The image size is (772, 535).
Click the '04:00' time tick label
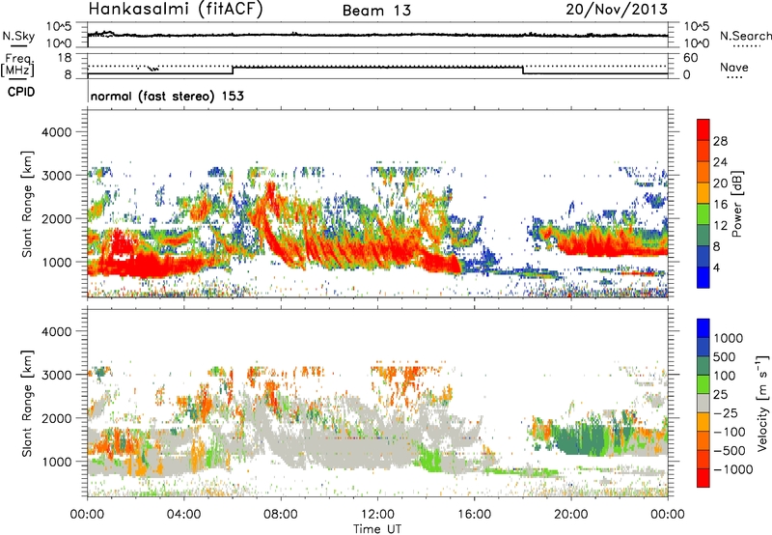[184, 515]
